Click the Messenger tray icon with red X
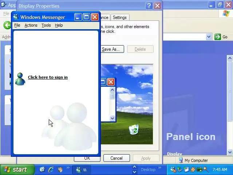The width and height of the screenshot is (233, 175). point(173,170)
